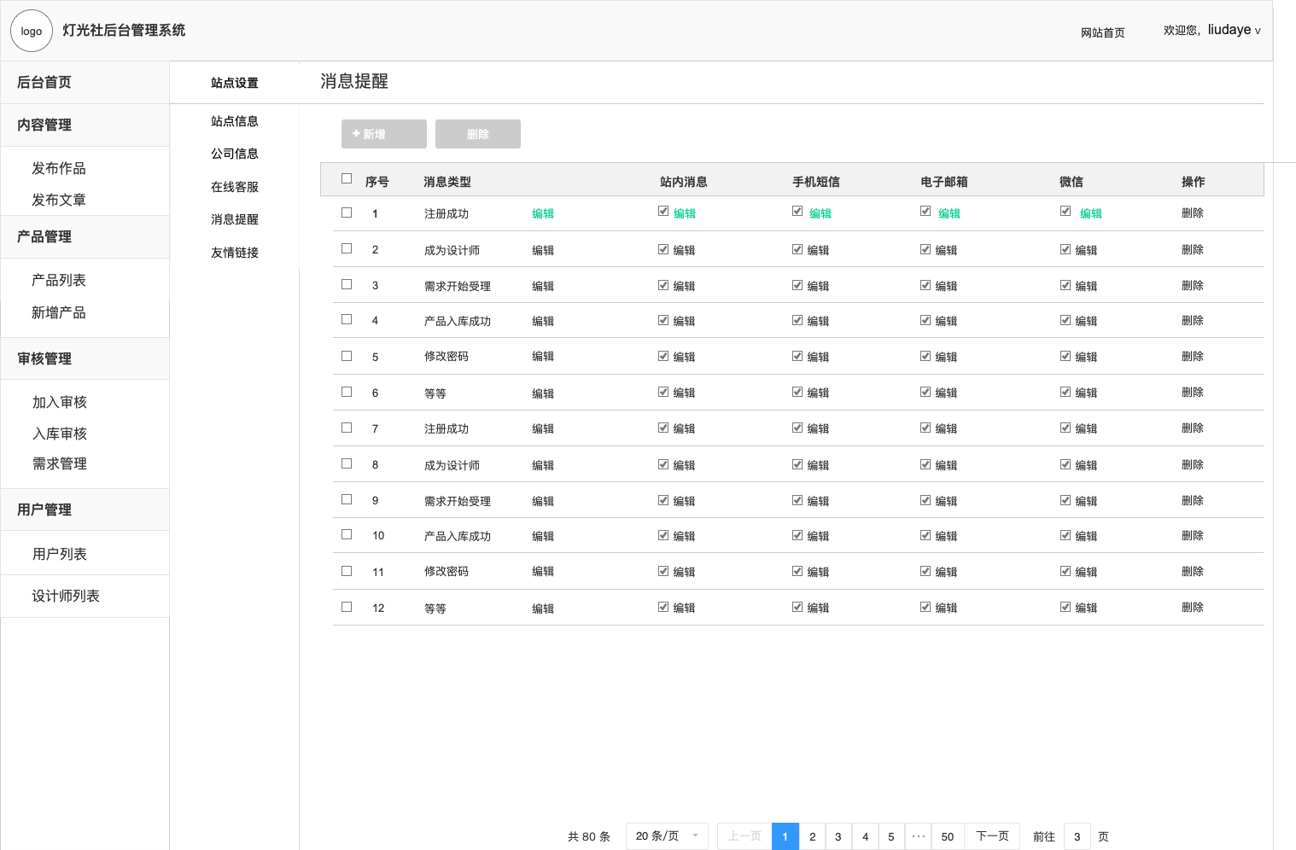Click 下一页 next page button
This screenshot has width=1296, height=850.
tap(992, 836)
